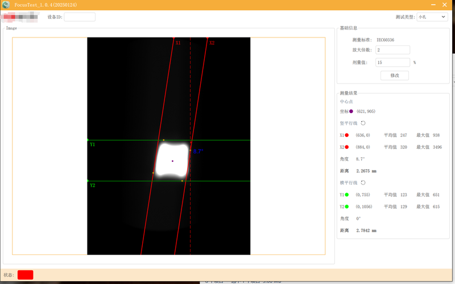The image size is (455, 284).
Task: Click the red 状态 status indicator
Action: [25, 275]
